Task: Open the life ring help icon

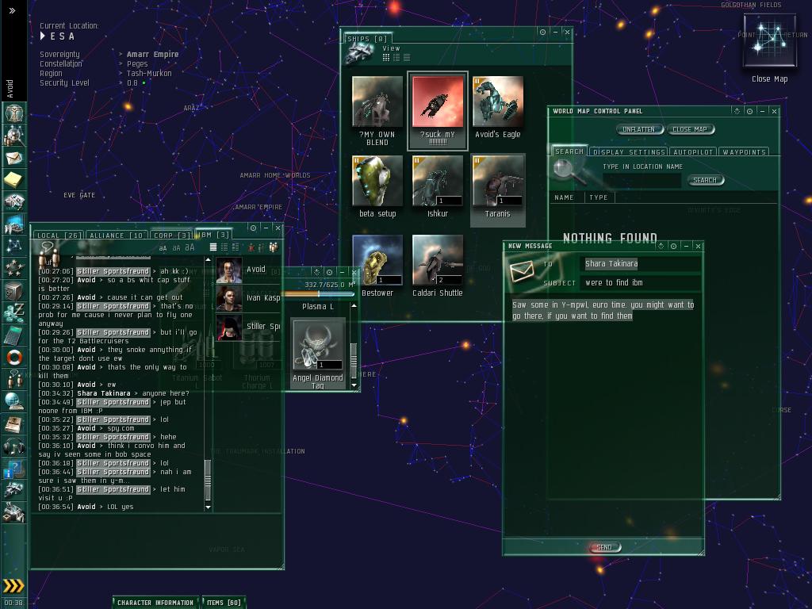Action: pos(13,358)
